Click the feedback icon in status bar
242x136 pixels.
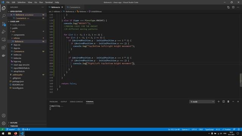point(234,129)
